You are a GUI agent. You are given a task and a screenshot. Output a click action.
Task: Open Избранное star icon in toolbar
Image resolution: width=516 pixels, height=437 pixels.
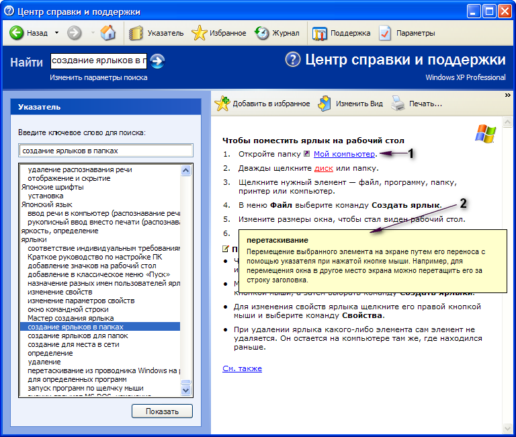pyautogui.click(x=199, y=33)
